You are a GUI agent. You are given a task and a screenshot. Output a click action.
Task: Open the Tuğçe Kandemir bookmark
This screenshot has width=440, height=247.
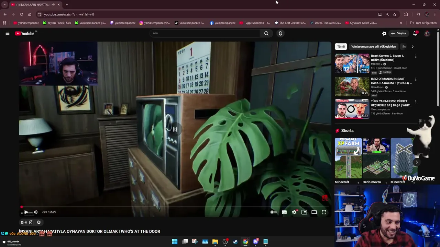pos(255,23)
